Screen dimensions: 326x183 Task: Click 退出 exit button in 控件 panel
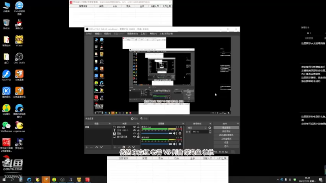226,146
